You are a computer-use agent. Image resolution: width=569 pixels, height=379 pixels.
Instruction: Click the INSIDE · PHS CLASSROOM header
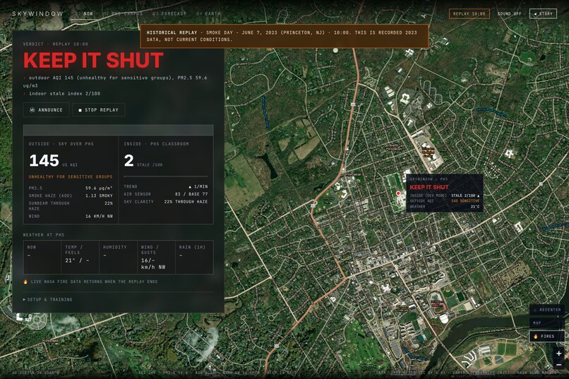tap(156, 144)
